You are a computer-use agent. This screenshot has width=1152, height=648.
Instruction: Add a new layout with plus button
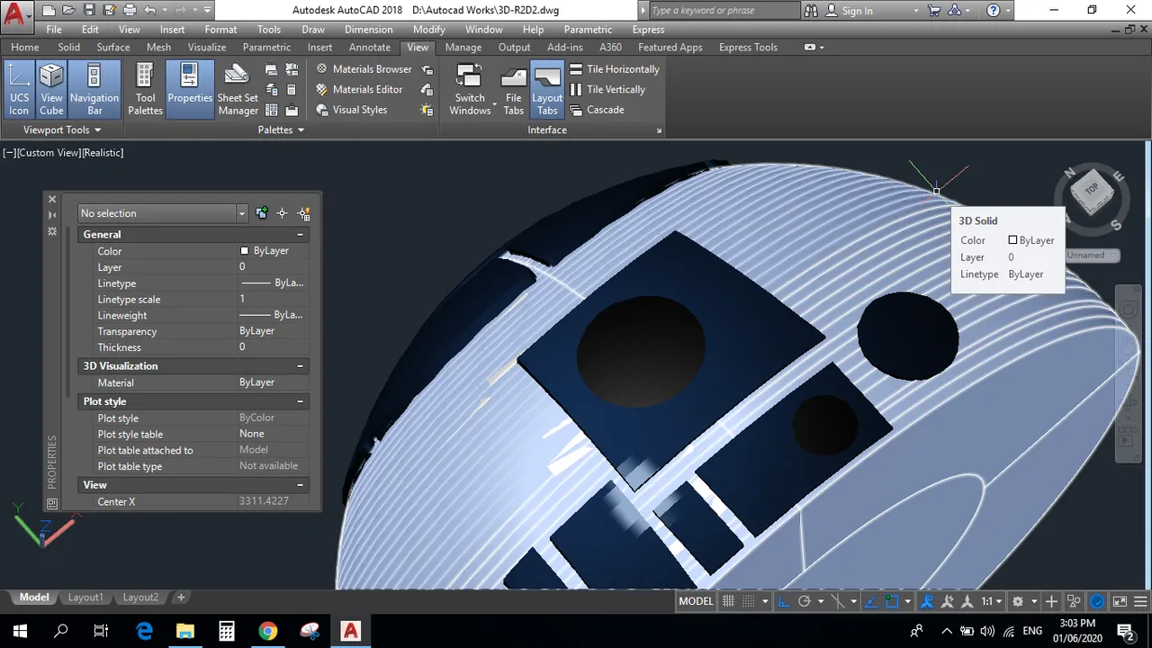coord(181,598)
